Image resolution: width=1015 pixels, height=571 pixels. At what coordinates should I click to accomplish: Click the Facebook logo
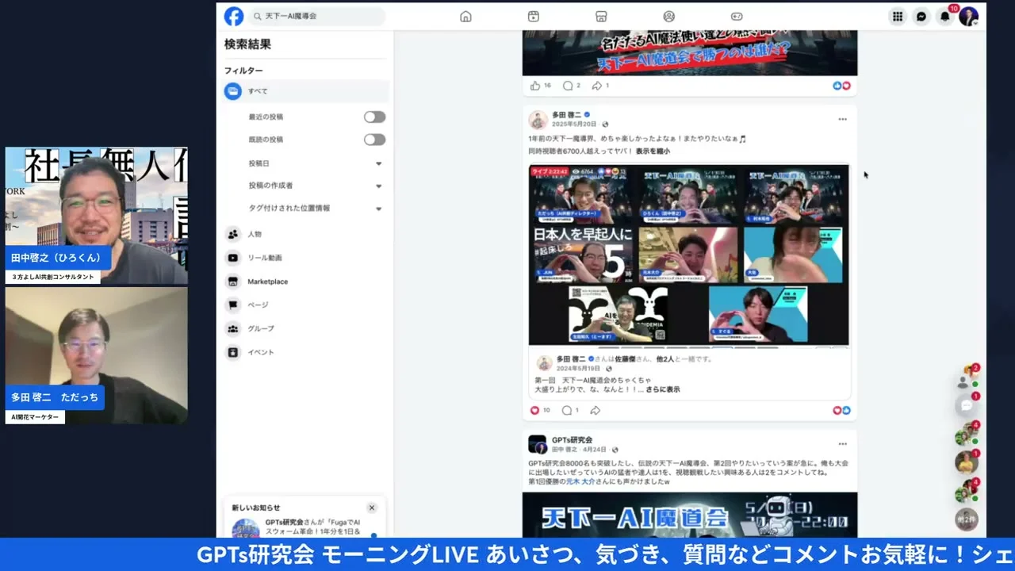(234, 16)
